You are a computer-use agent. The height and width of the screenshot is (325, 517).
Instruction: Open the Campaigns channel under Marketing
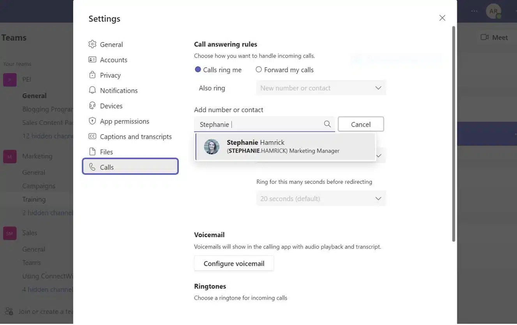[39, 186]
